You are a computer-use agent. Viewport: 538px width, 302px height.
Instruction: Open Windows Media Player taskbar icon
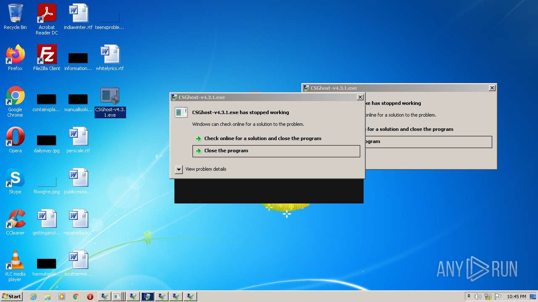62,297
